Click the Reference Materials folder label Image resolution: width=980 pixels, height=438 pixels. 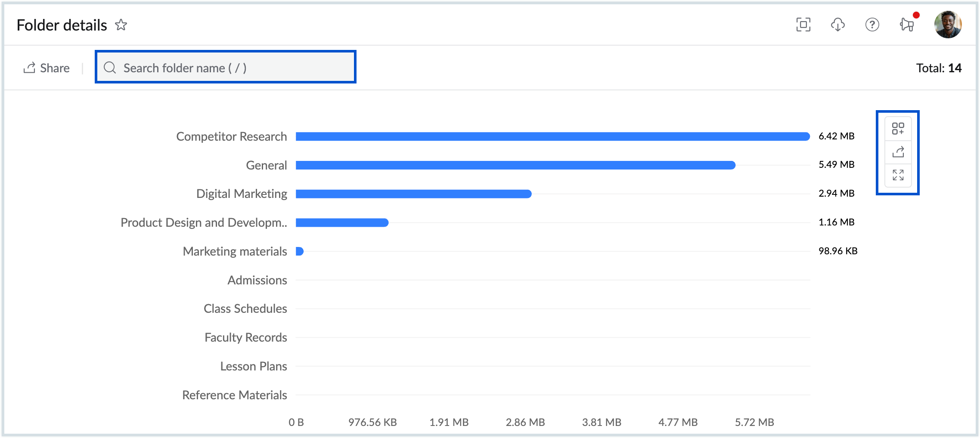pos(234,395)
